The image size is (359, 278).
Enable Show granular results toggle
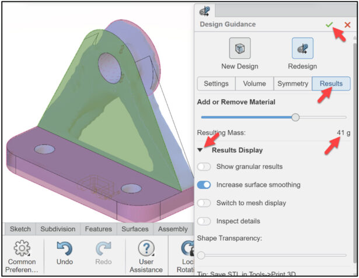pyautogui.click(x=204, y=167)
